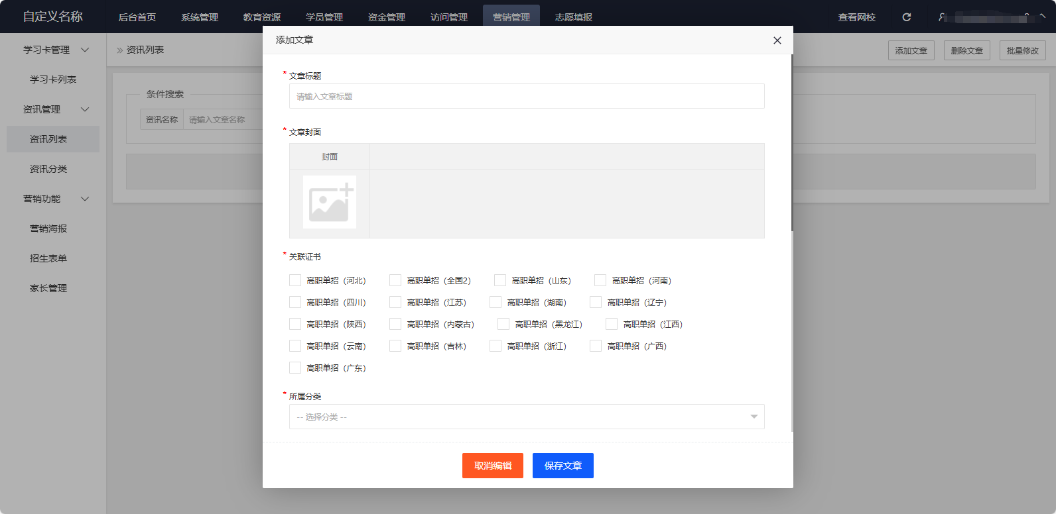Open the 选择分类 category dropdown
The height and width of the screenshot is (514, 1056).
pyautogui.click(x=527, y=417)
